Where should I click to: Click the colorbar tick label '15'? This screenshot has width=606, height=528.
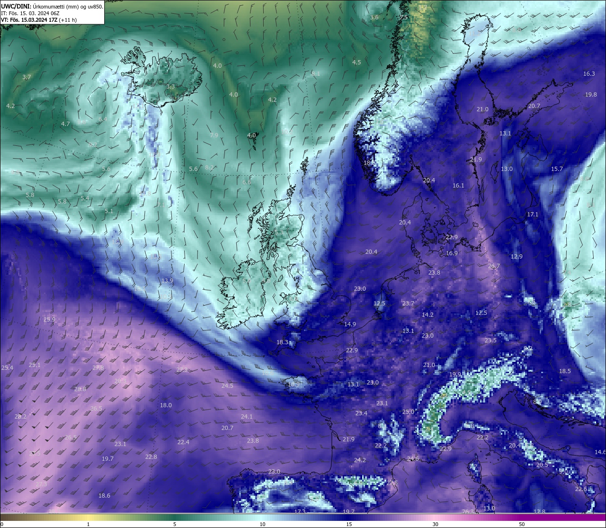[x=349, y=524]
